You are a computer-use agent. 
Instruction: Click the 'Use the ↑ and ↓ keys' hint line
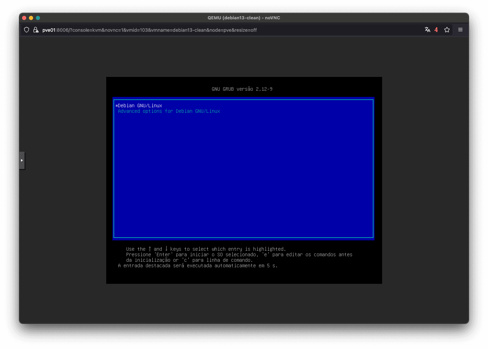click(x=206, y=249)
